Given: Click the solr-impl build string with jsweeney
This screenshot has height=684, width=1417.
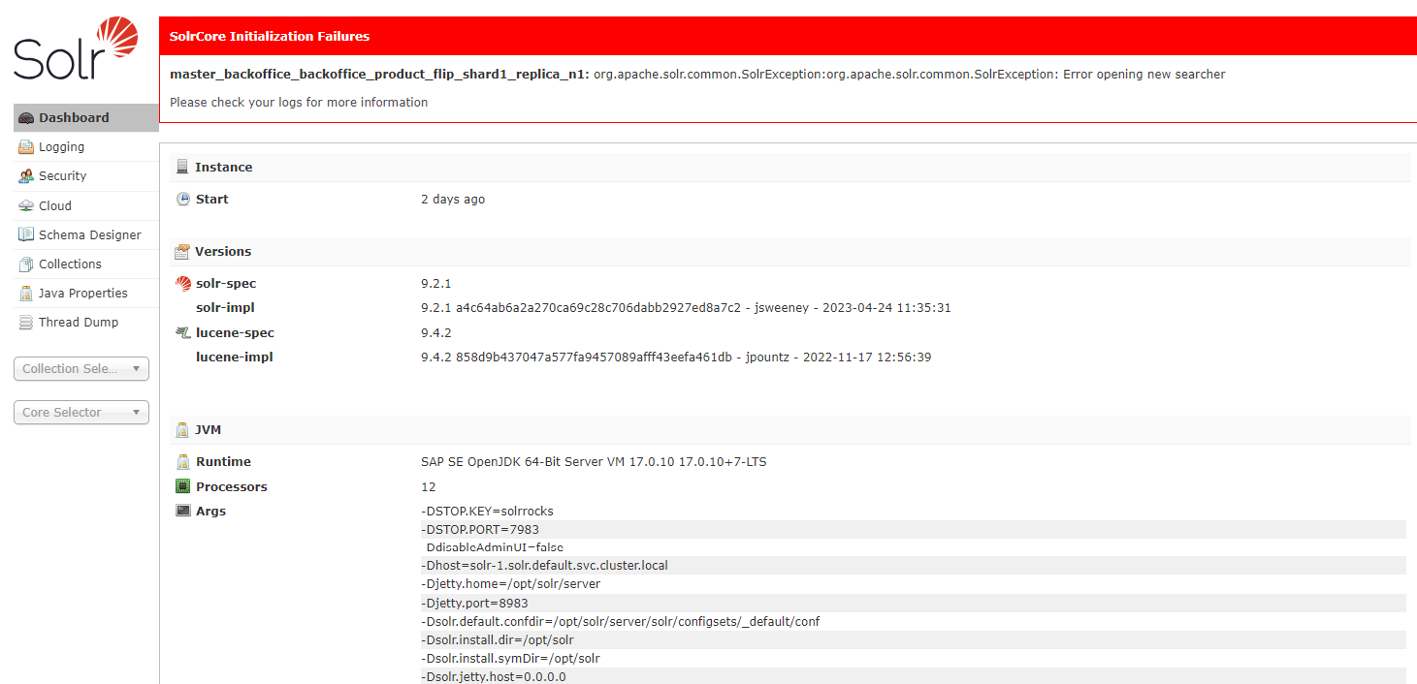Looking at the screenshot, I should pos(686,308).
